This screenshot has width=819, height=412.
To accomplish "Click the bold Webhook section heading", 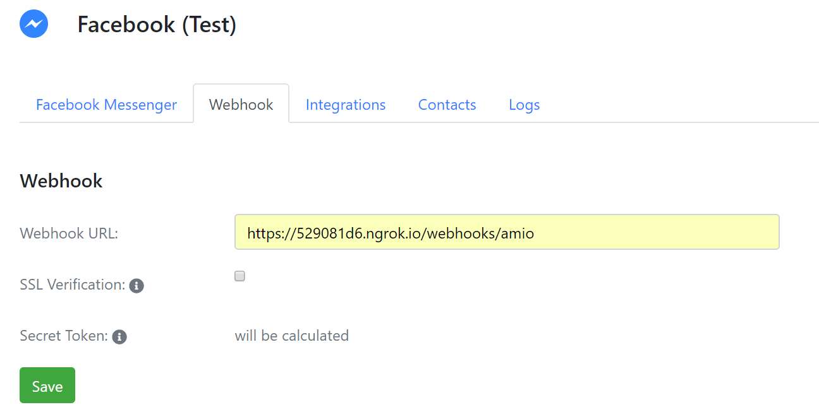I will 61,181.
